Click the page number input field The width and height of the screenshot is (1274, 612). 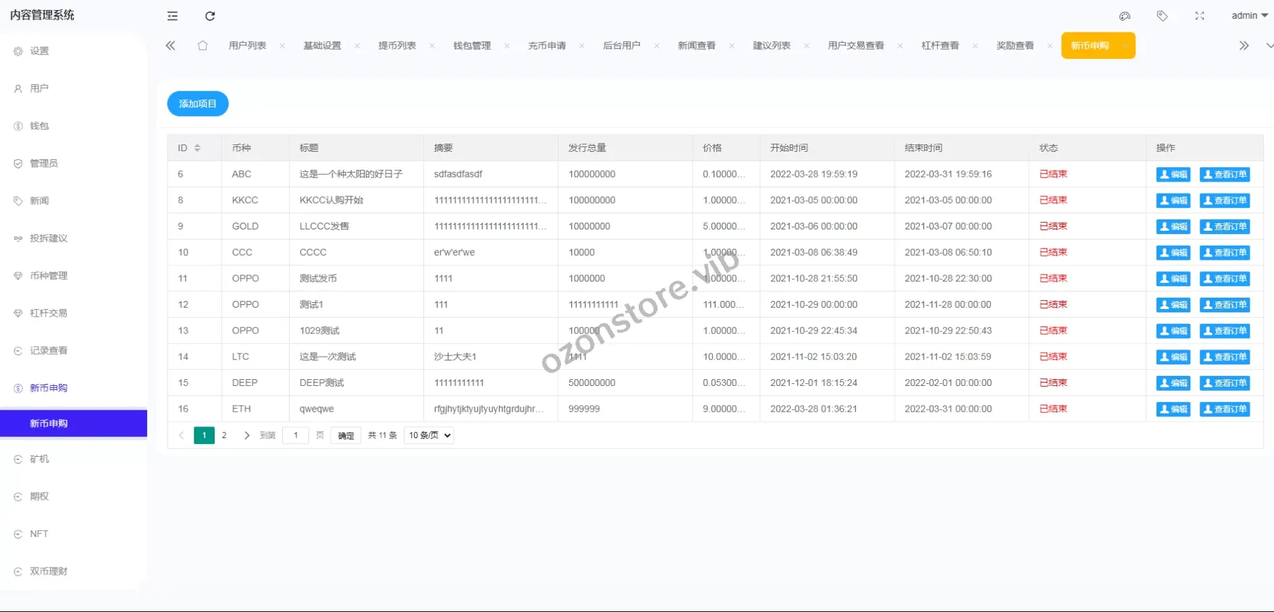pyautogui.click(x=296, y=435)
